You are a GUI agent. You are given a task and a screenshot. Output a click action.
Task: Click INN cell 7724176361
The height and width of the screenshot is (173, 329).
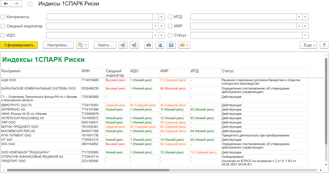pos(93,105)
